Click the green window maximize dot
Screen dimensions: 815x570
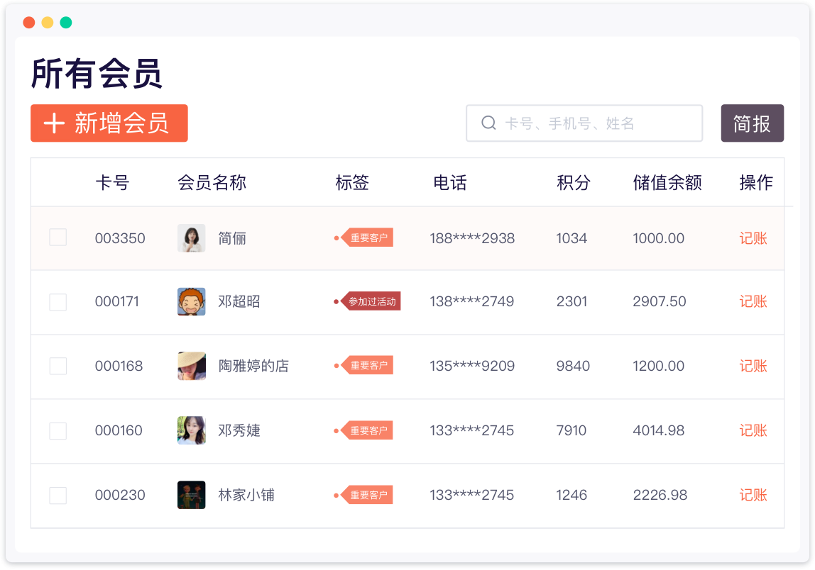point(66,23)
